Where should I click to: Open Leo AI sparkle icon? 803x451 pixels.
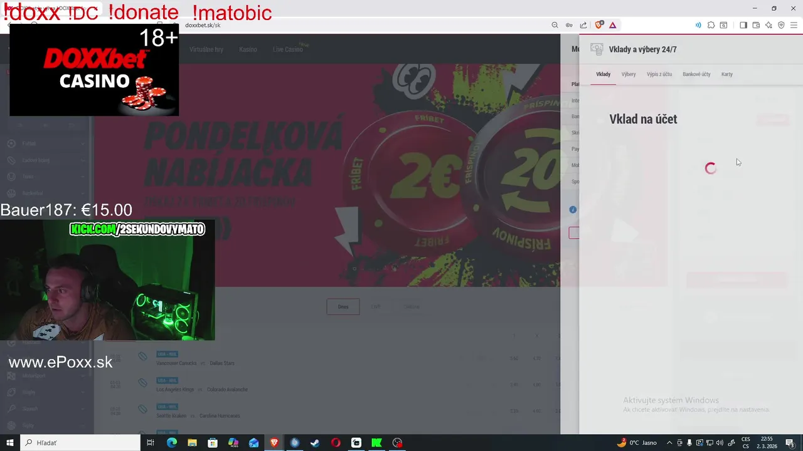(768, 25)
